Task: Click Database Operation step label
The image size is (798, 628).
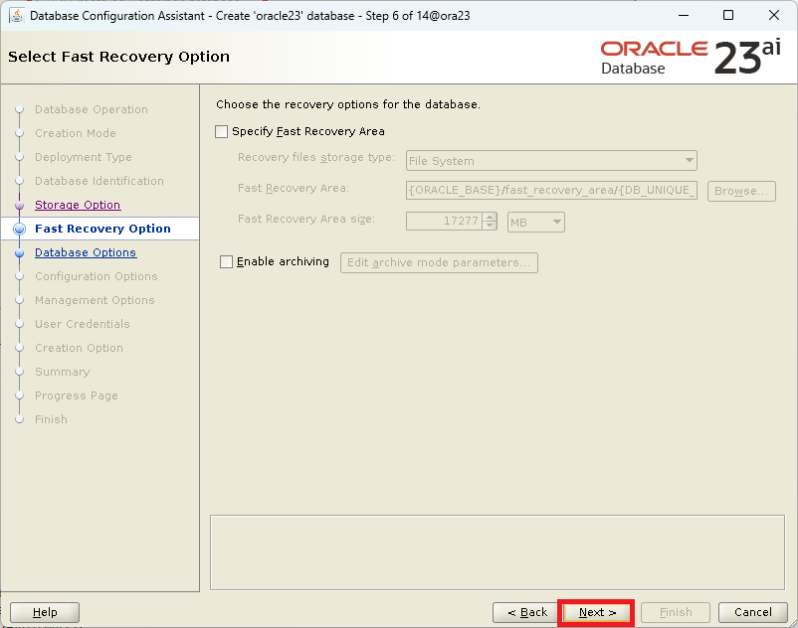Action: pos(92,109)
